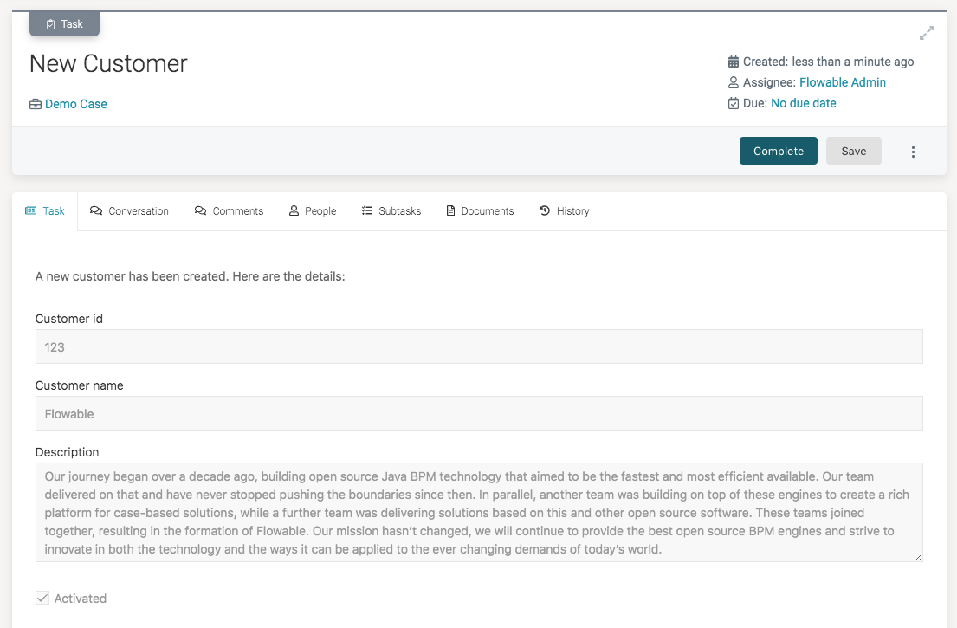Image resolution: width=957 pixels, height=628 pixels.
Task: Open the three-dot more options menu
Action: [x=913, y=152]
